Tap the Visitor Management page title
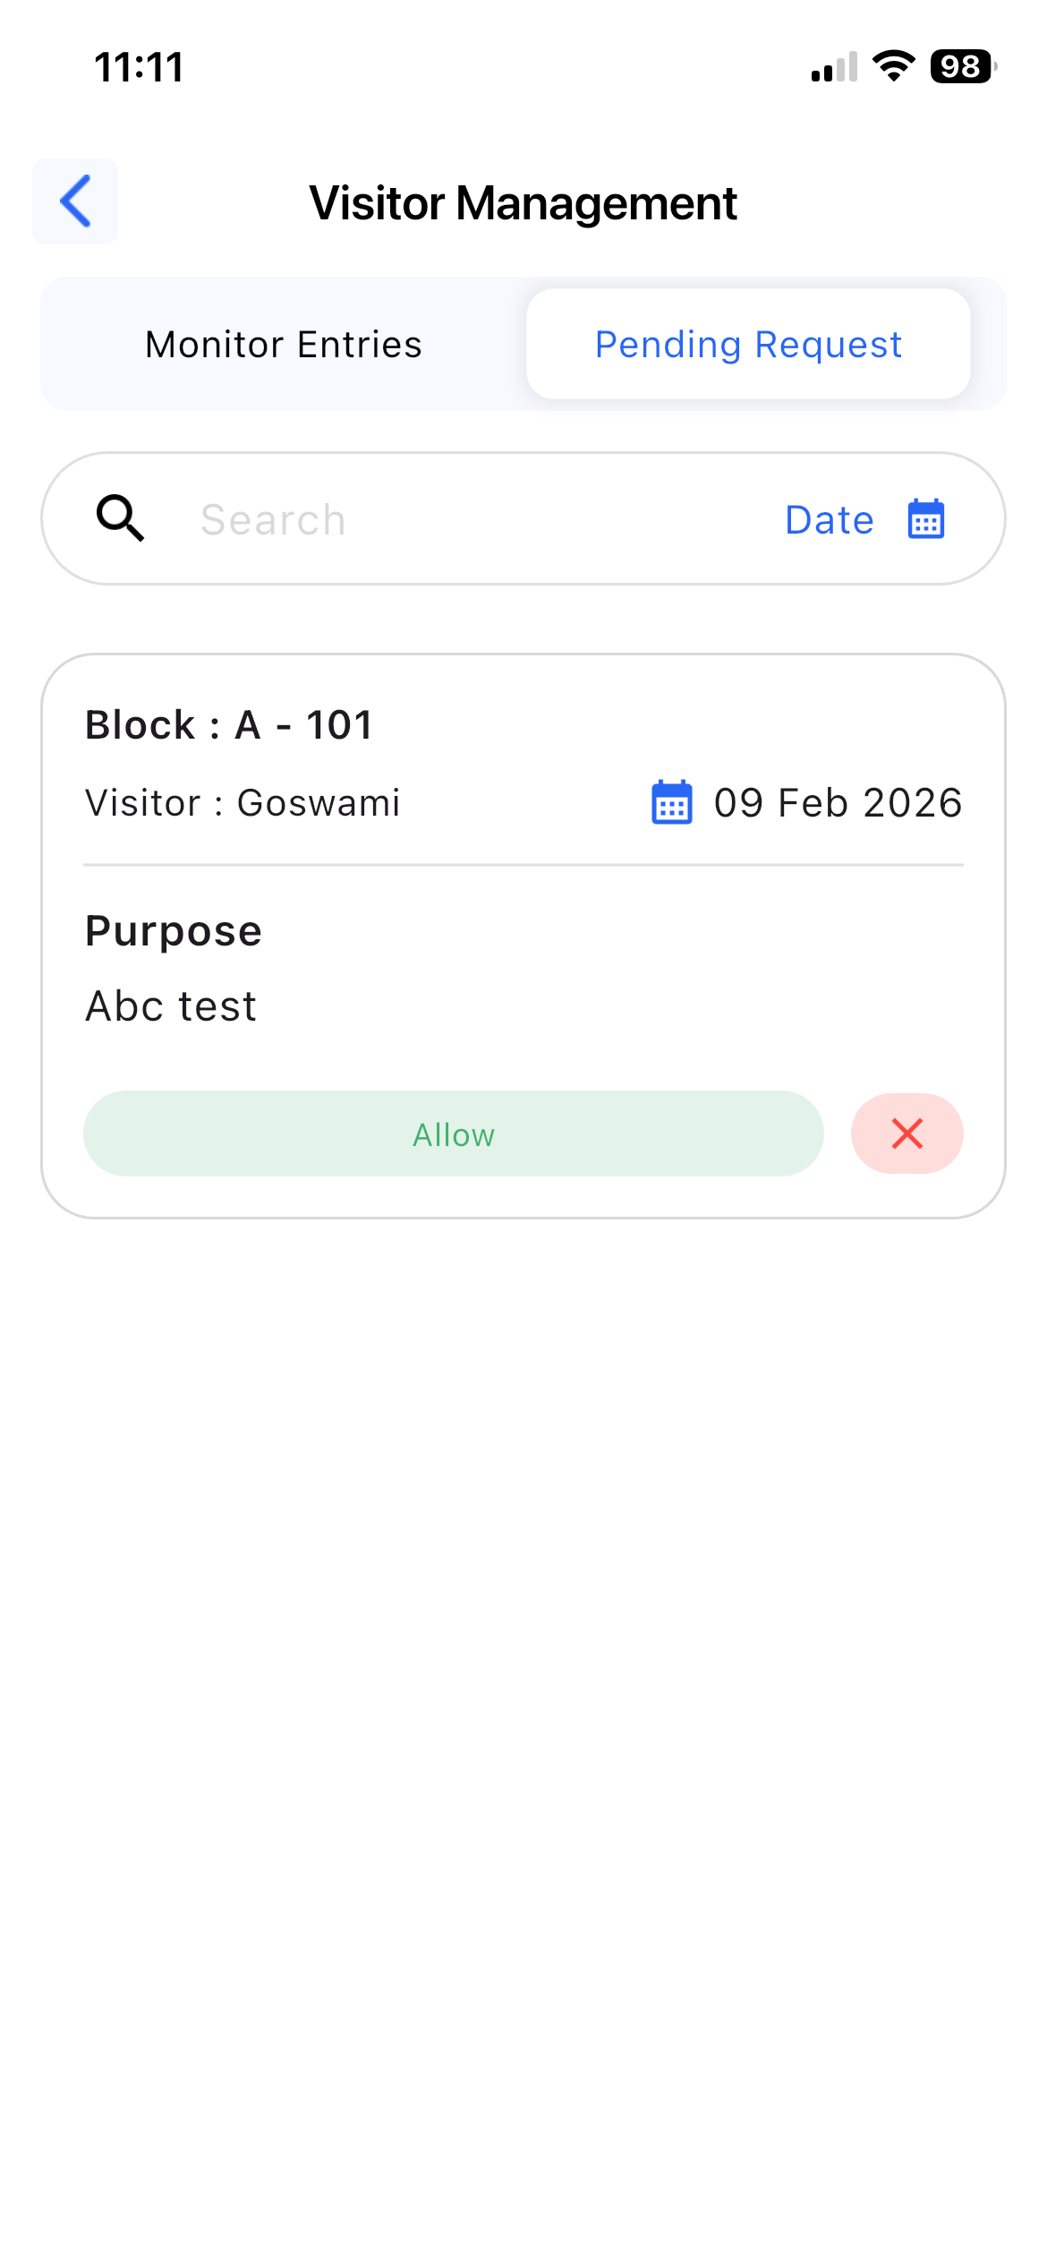The width and height of the screenshot is (1047, 2267). pos(523,203)
